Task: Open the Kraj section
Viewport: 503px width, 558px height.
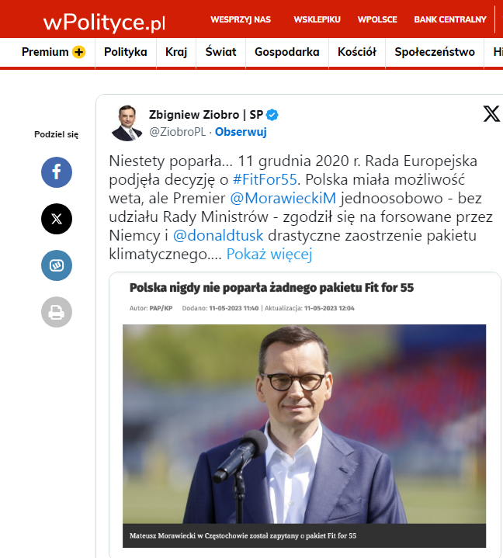Action: (x=176, y=52)
